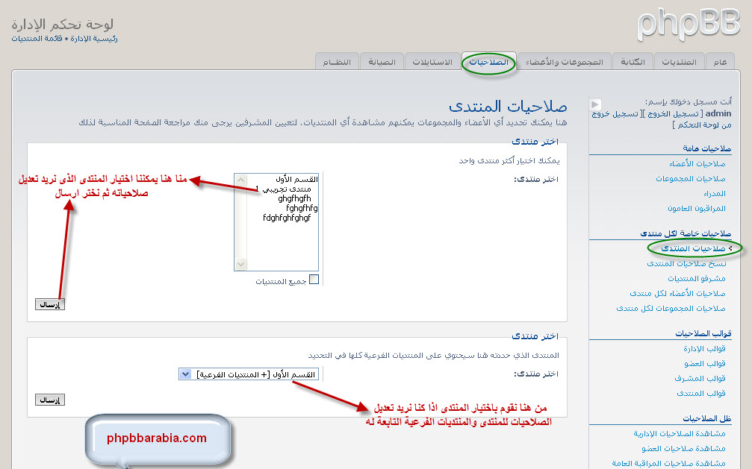Open صلاحيات المجموعات in sidebar
The height and width of the screenshot is (469, 752).
(691, 179)
